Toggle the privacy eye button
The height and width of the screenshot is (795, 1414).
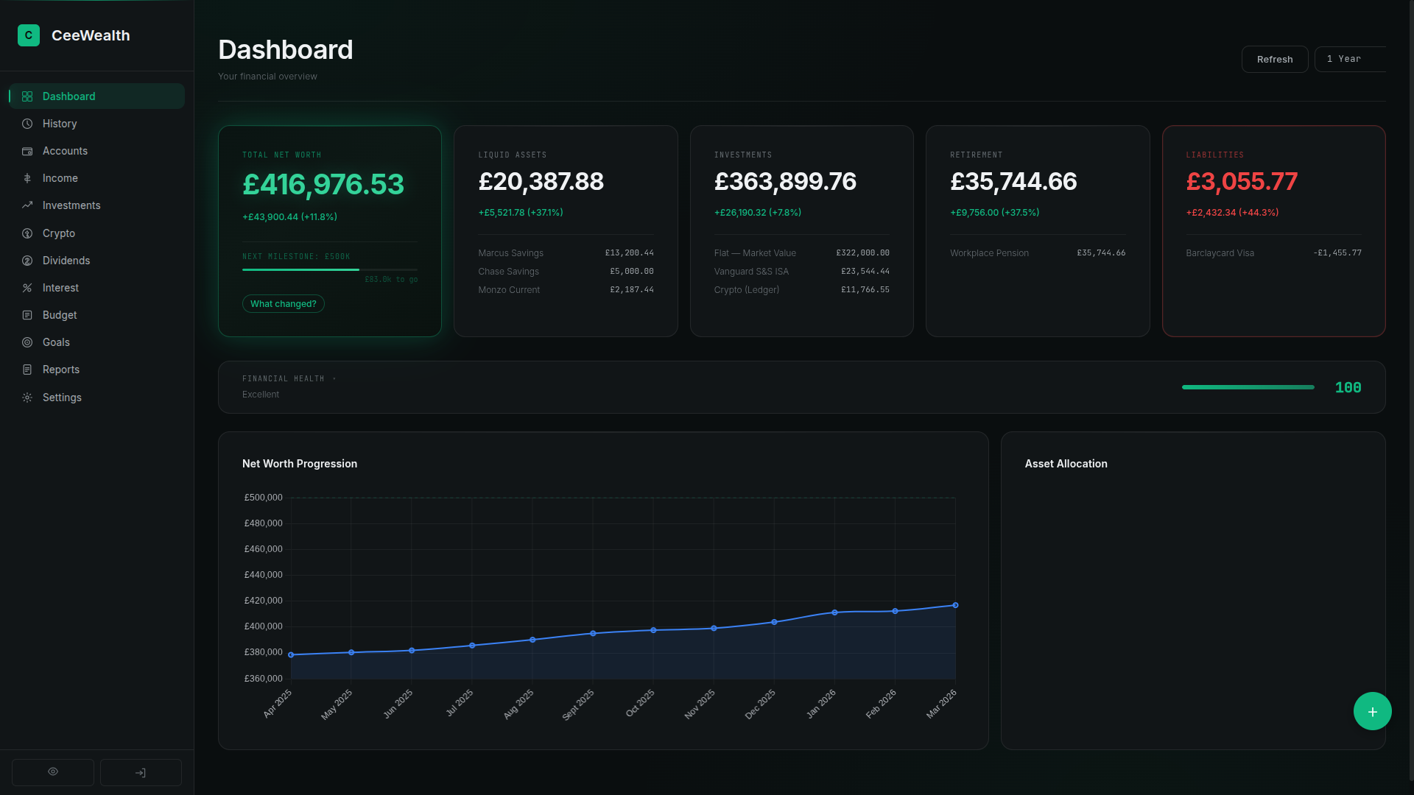52,772
